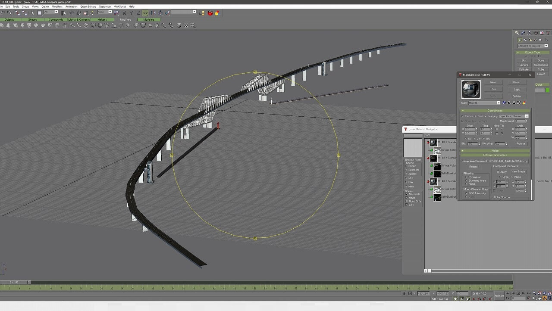Screen dimensions: 552x311
Task: Select the Environ mapping radio button
Action: (x=475, y=116)
